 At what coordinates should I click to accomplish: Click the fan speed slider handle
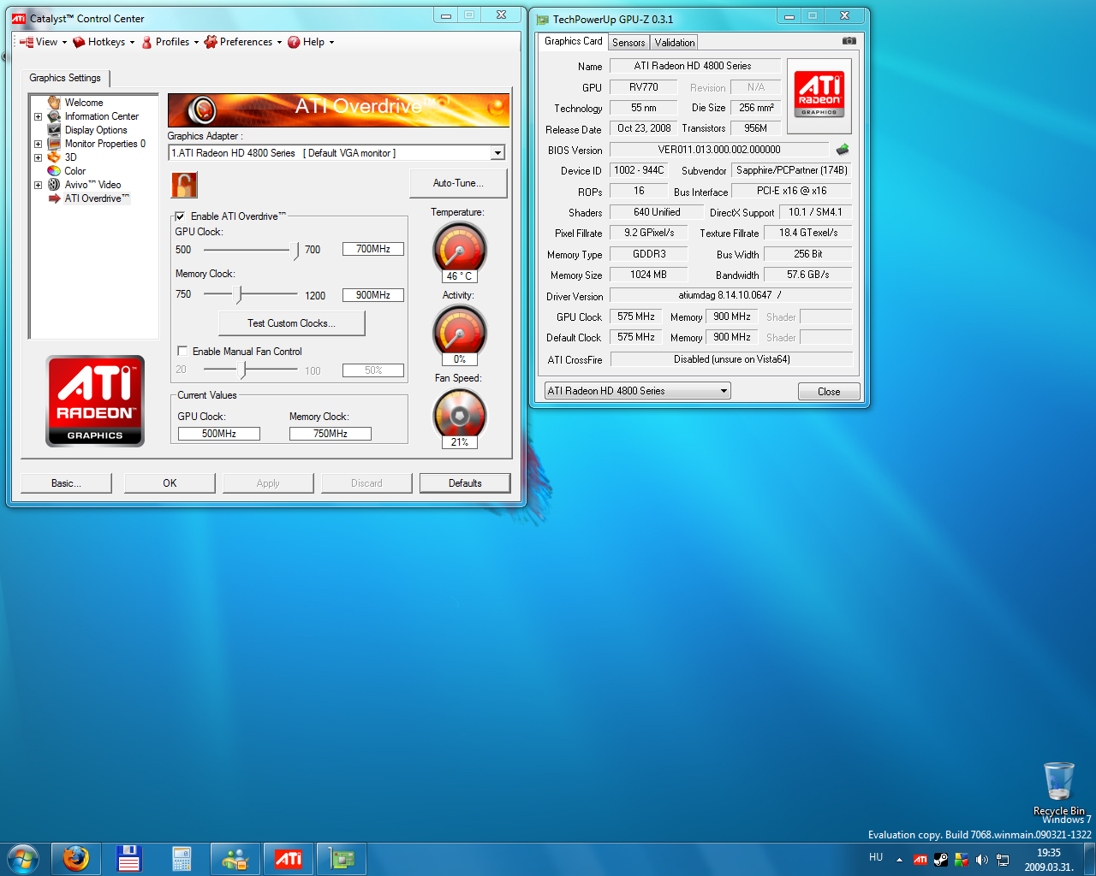click(x=244, y=370)
